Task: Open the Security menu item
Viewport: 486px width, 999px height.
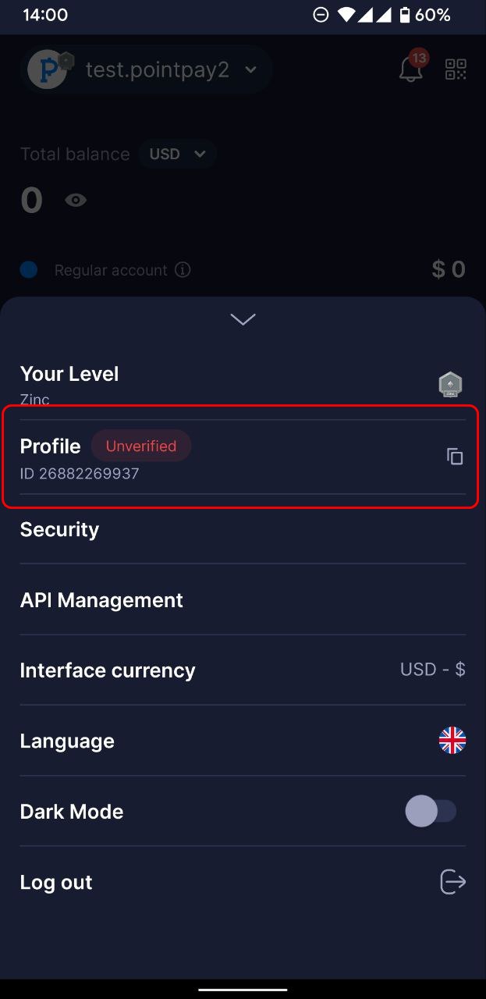Action: coord(59,529)
